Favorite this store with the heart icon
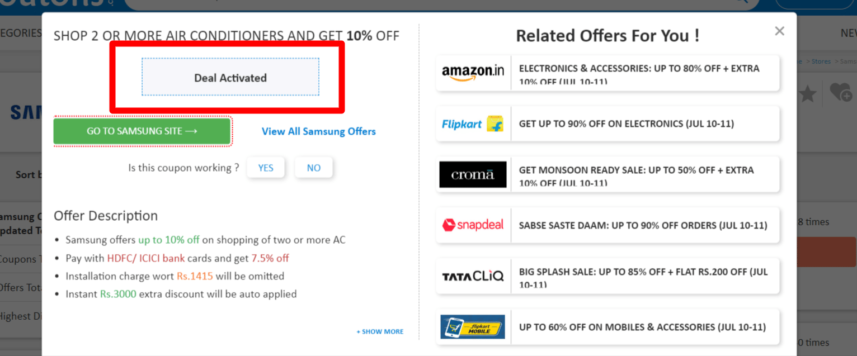Viewport: 857px width, 356px height. [839, 94]
